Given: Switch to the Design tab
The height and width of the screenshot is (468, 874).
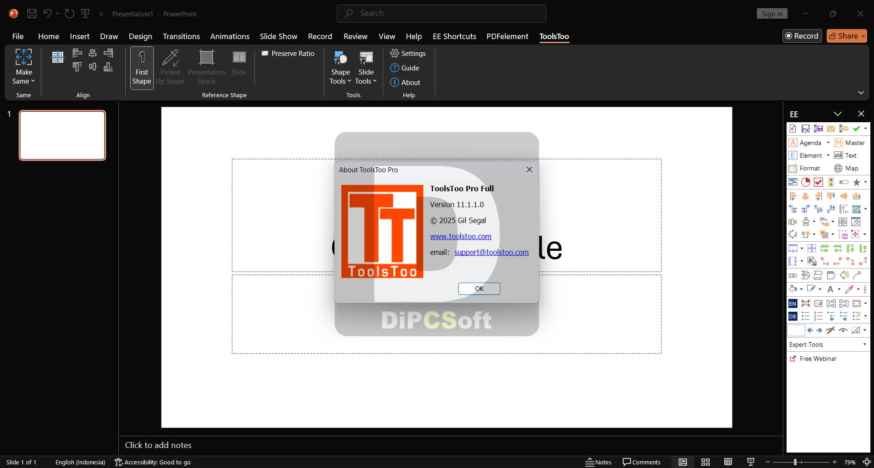Looking at the screenshot, I should pyautogui.click(x=140, y=36).
